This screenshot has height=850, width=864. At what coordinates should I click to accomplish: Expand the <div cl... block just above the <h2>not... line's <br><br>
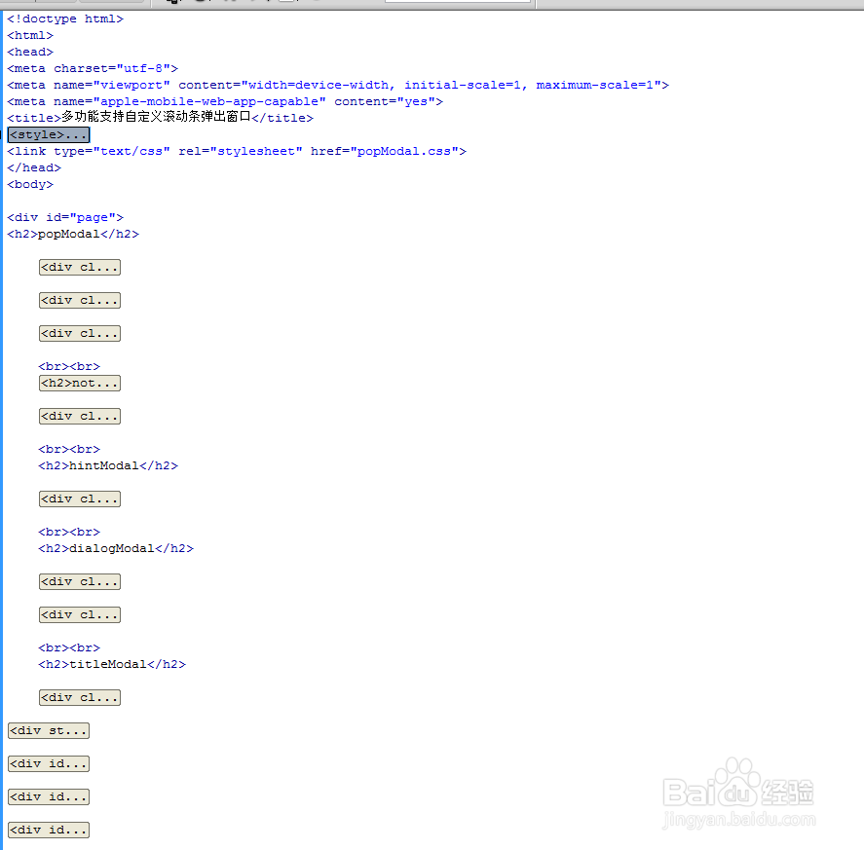tap(80, 333)
